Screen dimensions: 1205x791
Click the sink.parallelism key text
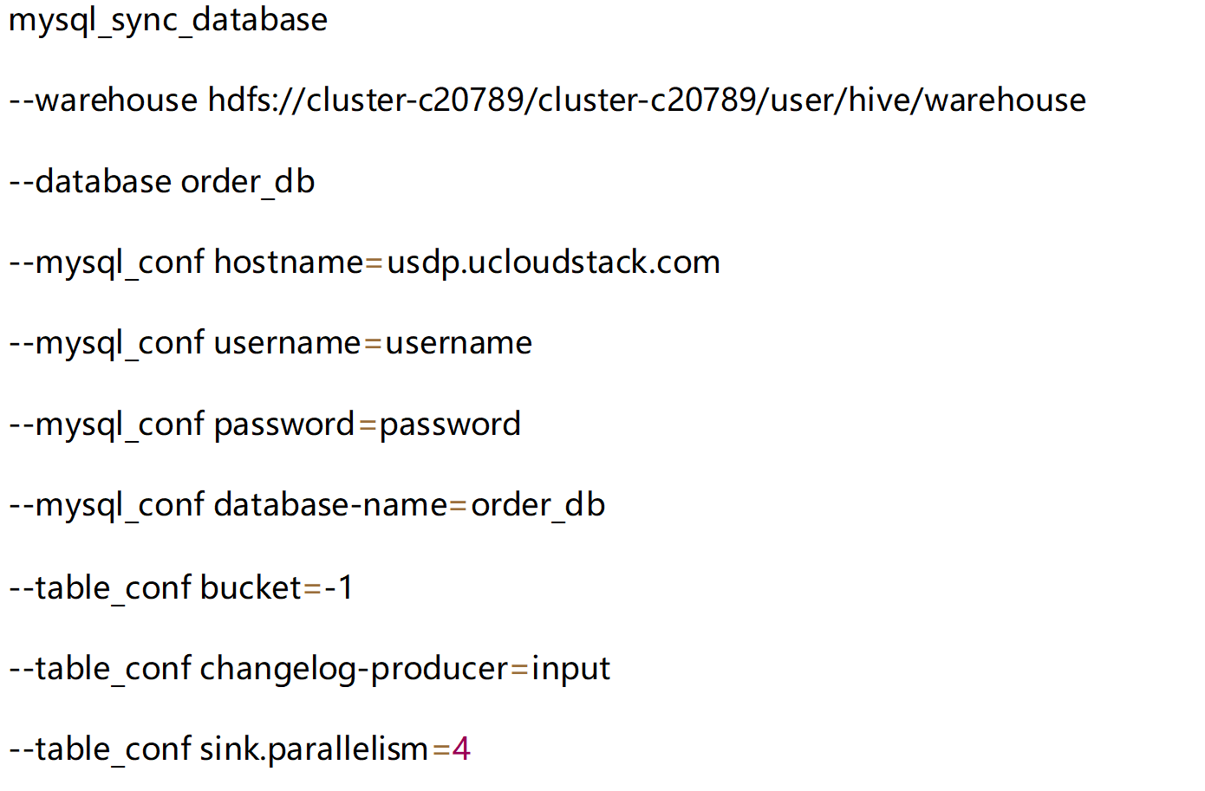314,749
